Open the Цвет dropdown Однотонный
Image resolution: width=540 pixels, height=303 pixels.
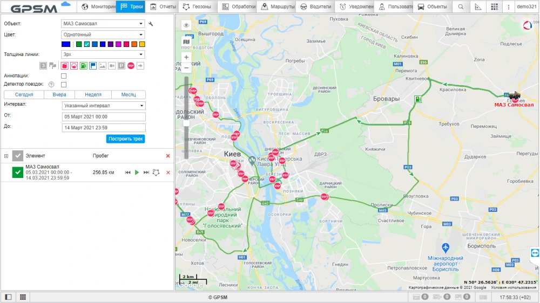(x=103, y=35)
